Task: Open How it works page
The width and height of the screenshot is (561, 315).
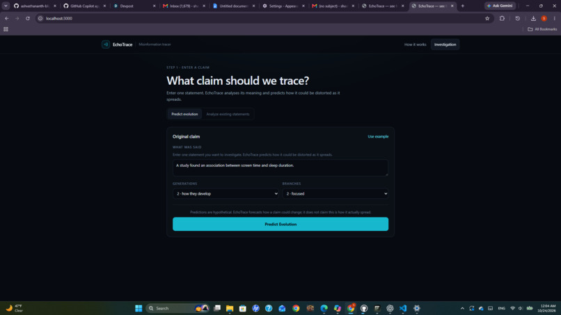Action: click(x=415, y=45)
